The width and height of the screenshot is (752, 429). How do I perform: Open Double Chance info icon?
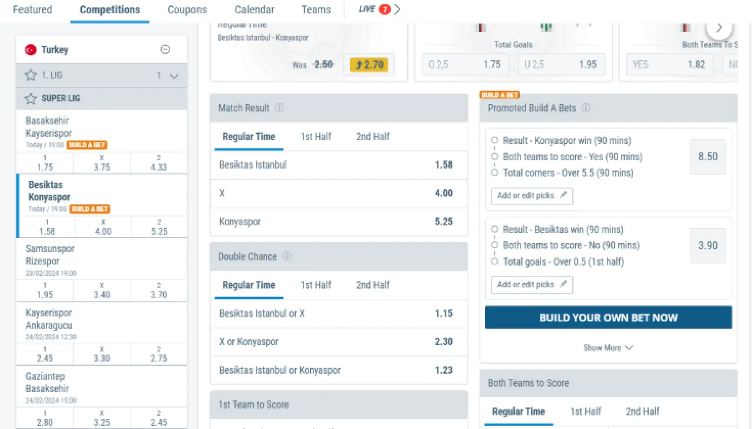pyautogui.click(x=287, y=256)
